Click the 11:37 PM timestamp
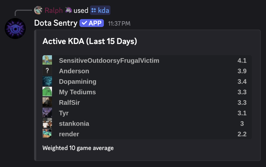This screenshot has height=167, width=266. [x=119, y=23]
